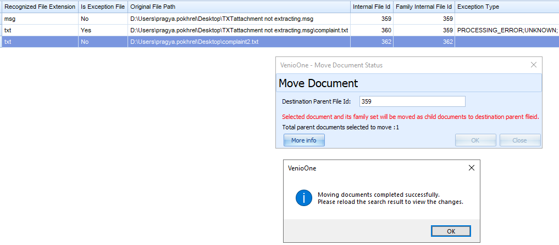Click OK in the VenioOne success message
The width and height of the screenshot is (559, 245).
[451, 231]
